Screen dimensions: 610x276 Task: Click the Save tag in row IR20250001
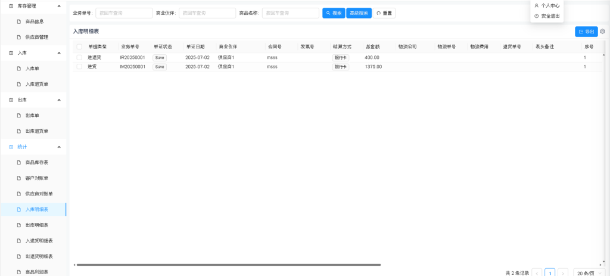160,57
